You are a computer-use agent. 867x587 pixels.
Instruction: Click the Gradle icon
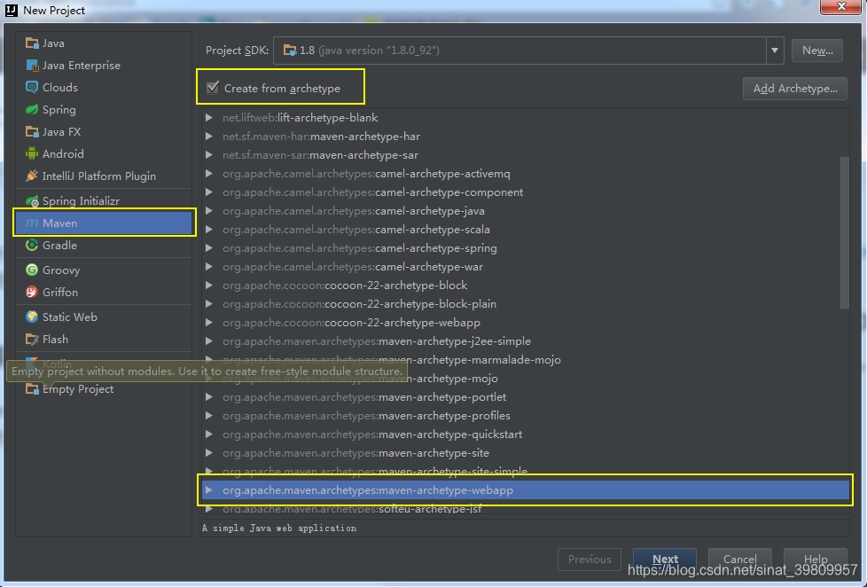click(x=32, y=245)
